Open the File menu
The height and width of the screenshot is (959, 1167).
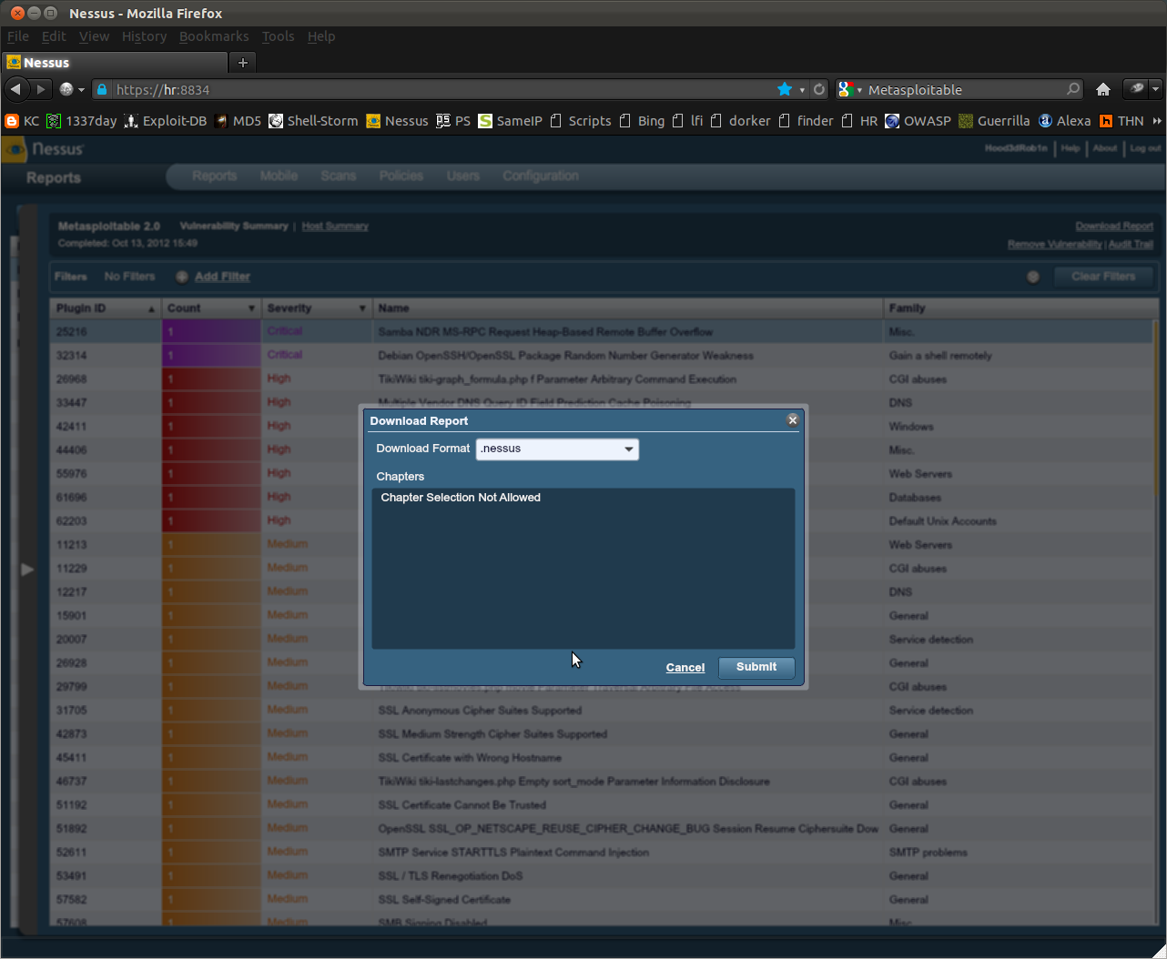(x=18, y=36)
